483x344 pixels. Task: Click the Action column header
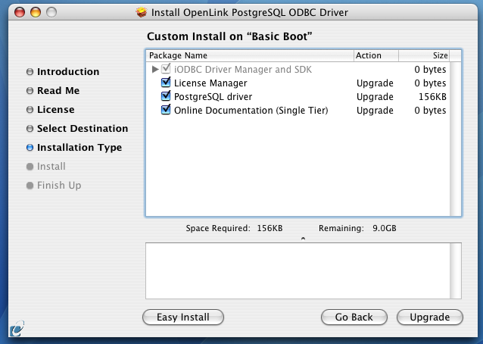pos(376,55)
